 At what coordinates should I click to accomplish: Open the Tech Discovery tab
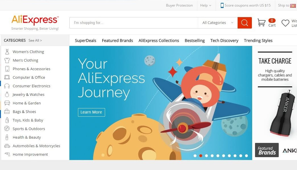pos(224,41)
